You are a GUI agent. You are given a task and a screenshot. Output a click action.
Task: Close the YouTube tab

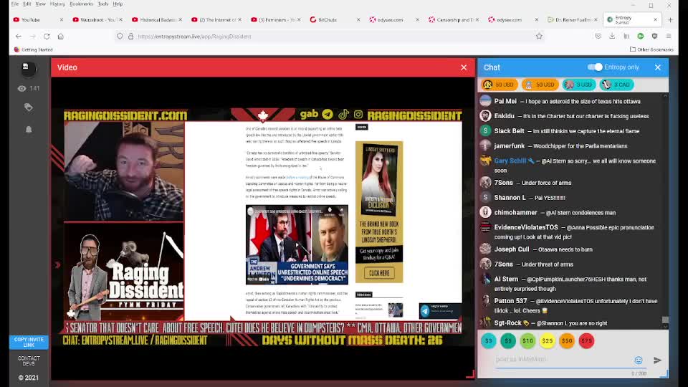[x=62, y=20]
